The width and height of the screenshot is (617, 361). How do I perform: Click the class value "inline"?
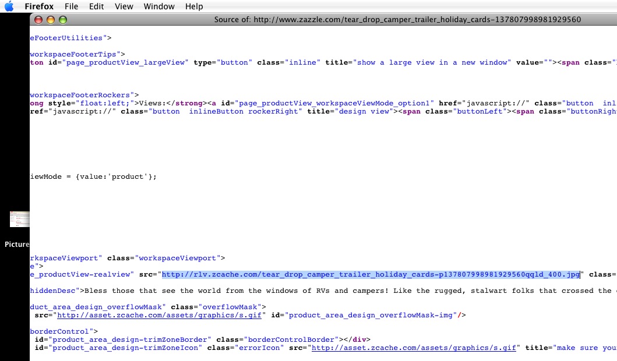(x=302, y=62)
